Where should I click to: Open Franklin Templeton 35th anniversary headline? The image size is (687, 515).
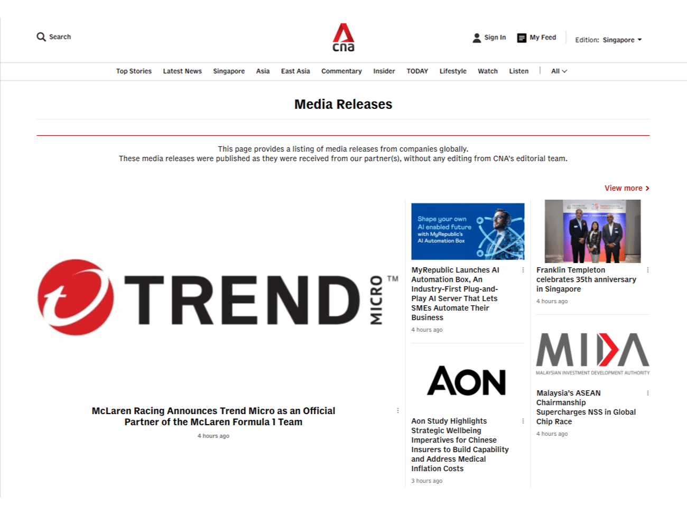(586, 279)
